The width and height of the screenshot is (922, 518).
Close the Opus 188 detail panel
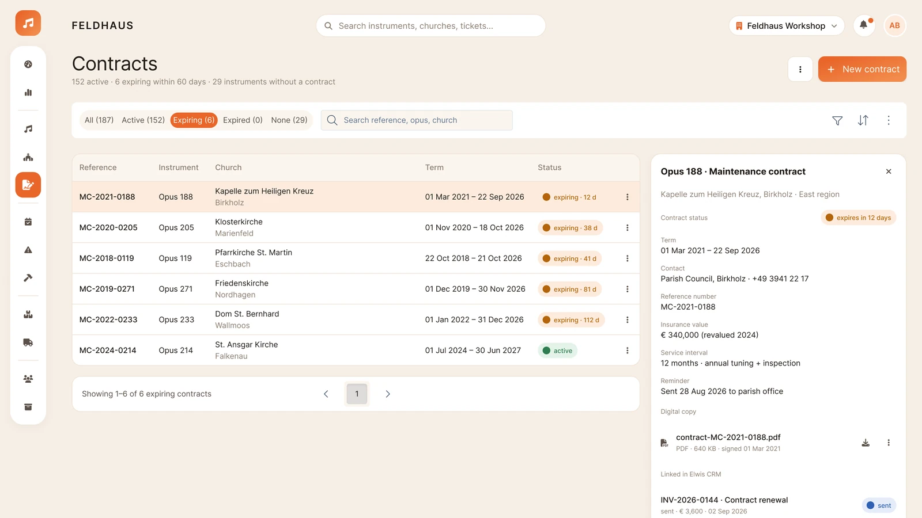pyautogui.click(x=889, y=172)
